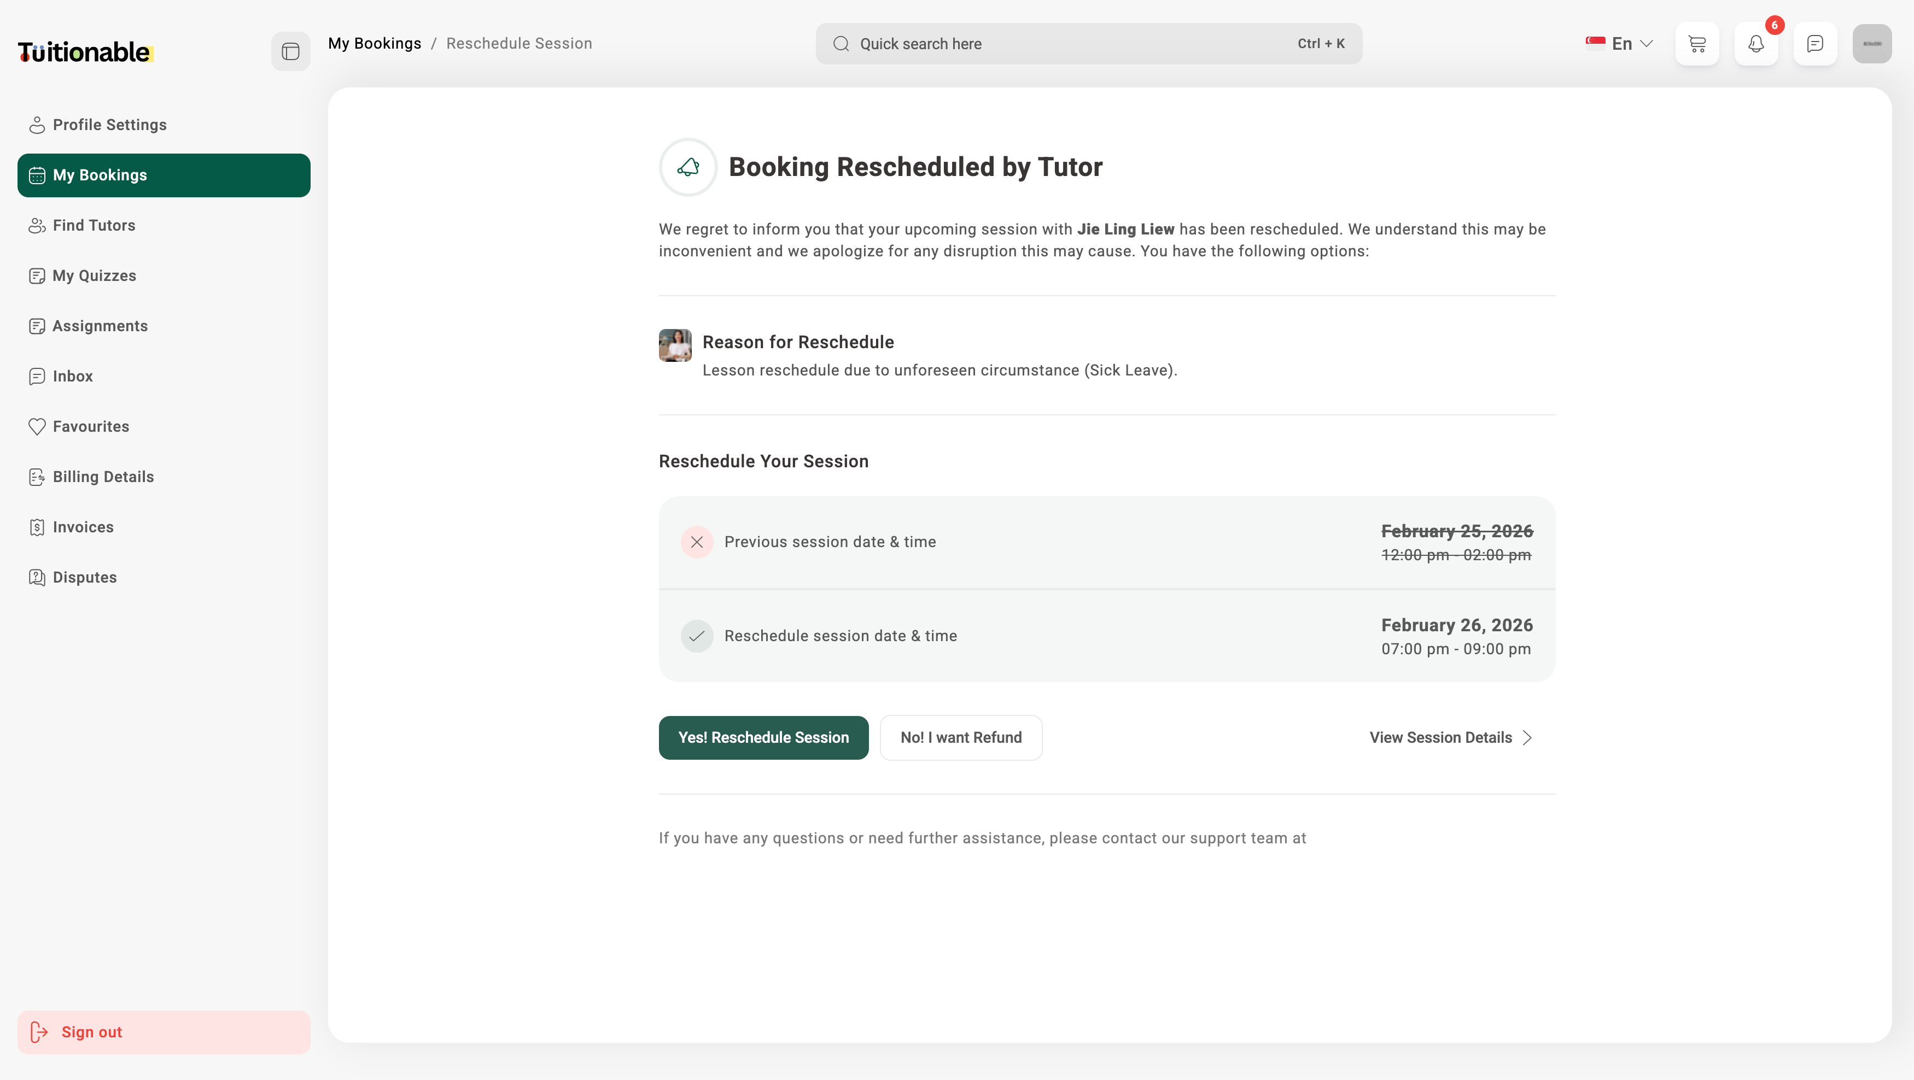Click Yes! Reschedule Session button

click(x=763, y=737)
